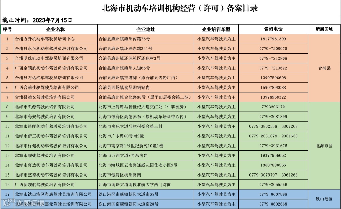
Task: Click the merged 合浦县 region cell
Action: [x=324, y=68]
